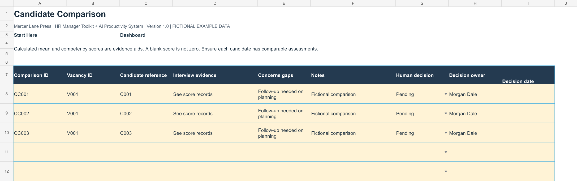Select column C header
577x181 pixels.
[x=146, y=3]
